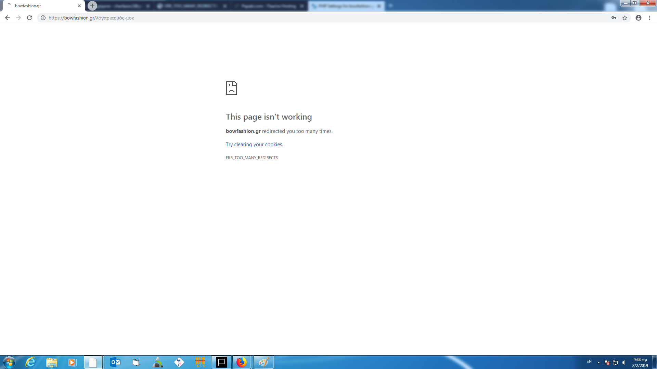Click the browser back arrow
Image resolution: width=657 pixels, height=369 pixels.
(7, 18)
